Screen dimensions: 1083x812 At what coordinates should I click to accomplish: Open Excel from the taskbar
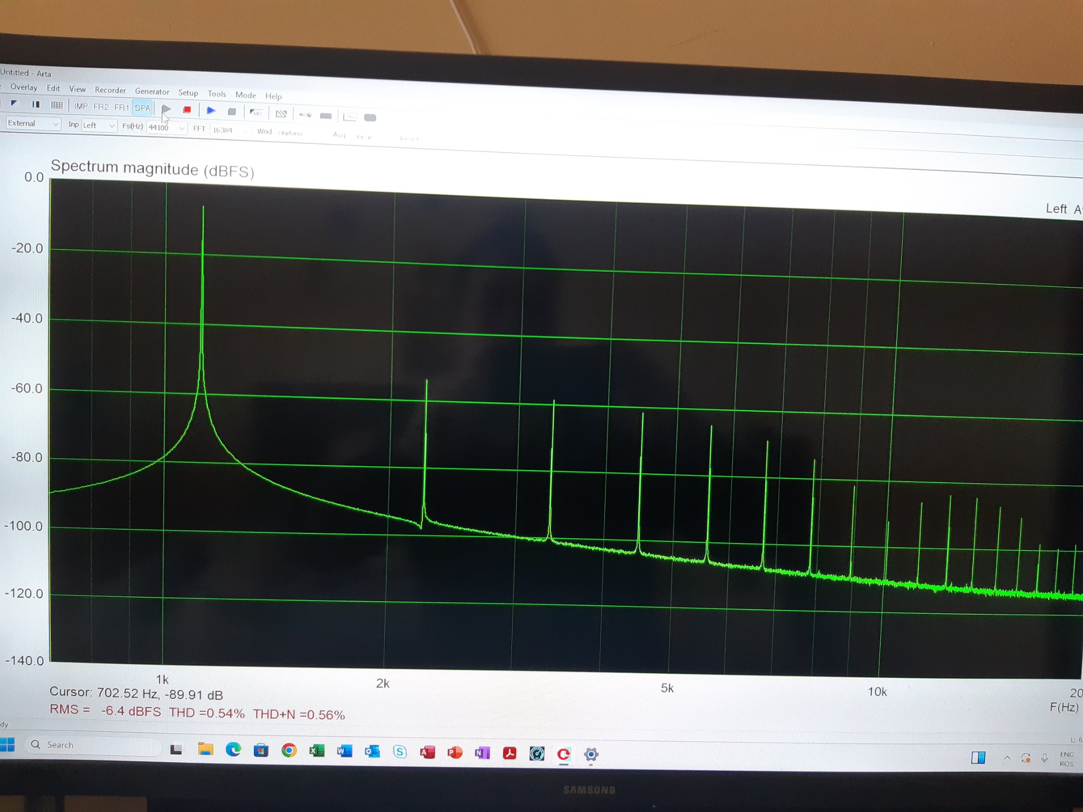317,751
